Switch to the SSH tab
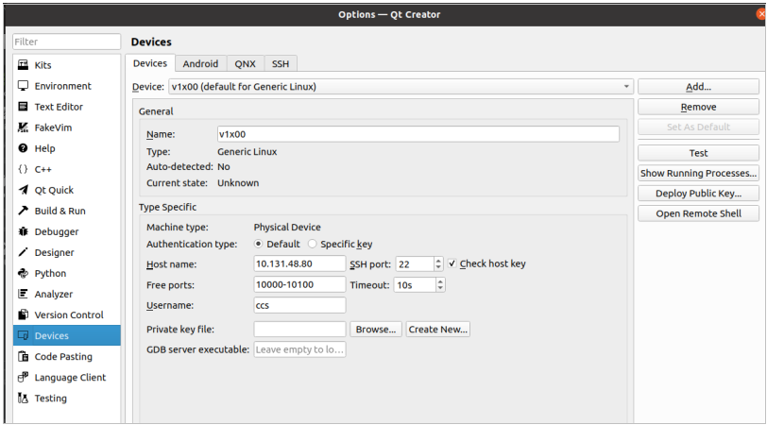The width and height of the screenshot is (767, 425). pos(281,63)
